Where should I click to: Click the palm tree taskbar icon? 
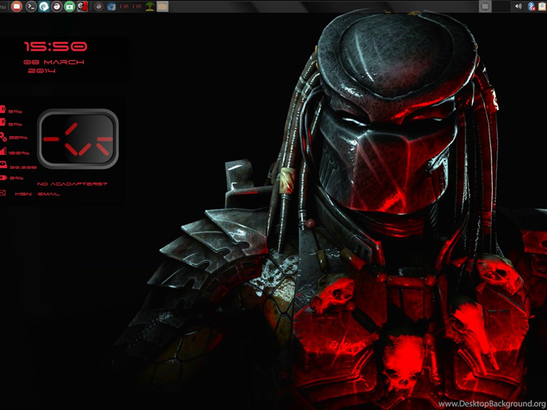click(x=150, y=6)
